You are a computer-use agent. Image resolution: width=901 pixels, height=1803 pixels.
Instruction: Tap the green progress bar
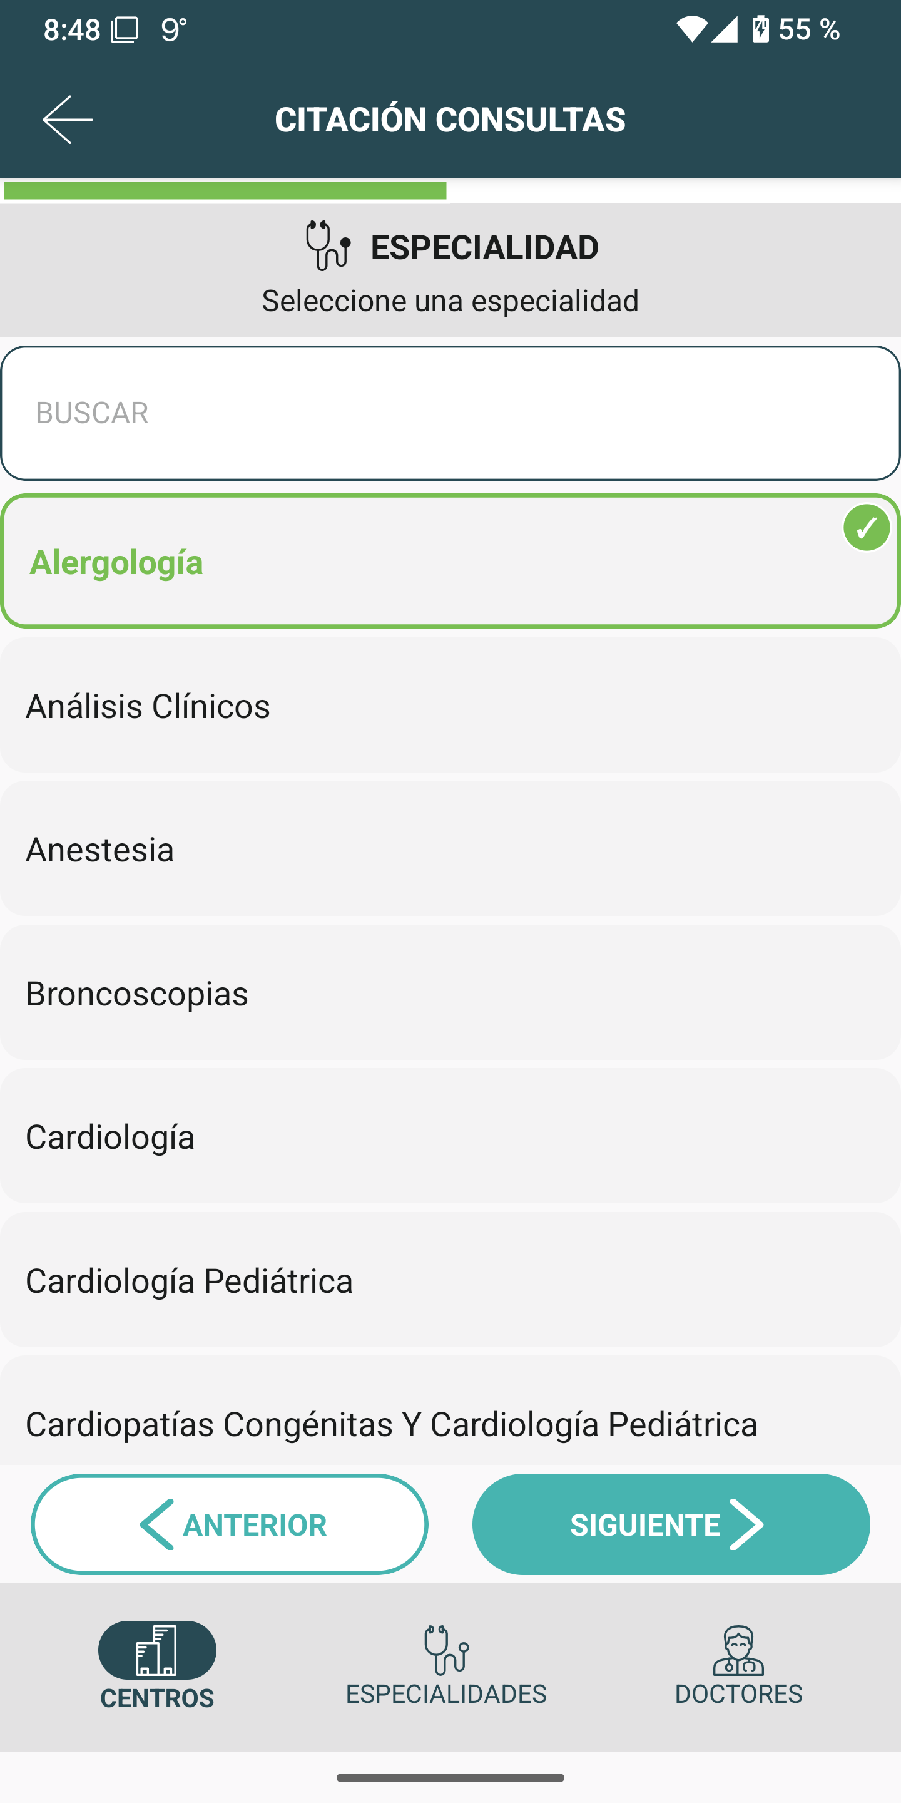(225, 190)
